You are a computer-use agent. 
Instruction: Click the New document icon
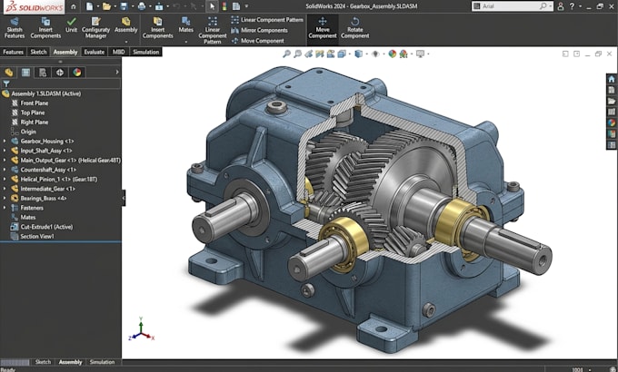coord(90,6)
